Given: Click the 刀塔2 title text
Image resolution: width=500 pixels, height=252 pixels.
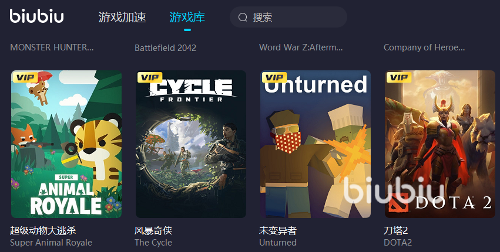Looking at the screenshot, I should [x=396, y=231].
